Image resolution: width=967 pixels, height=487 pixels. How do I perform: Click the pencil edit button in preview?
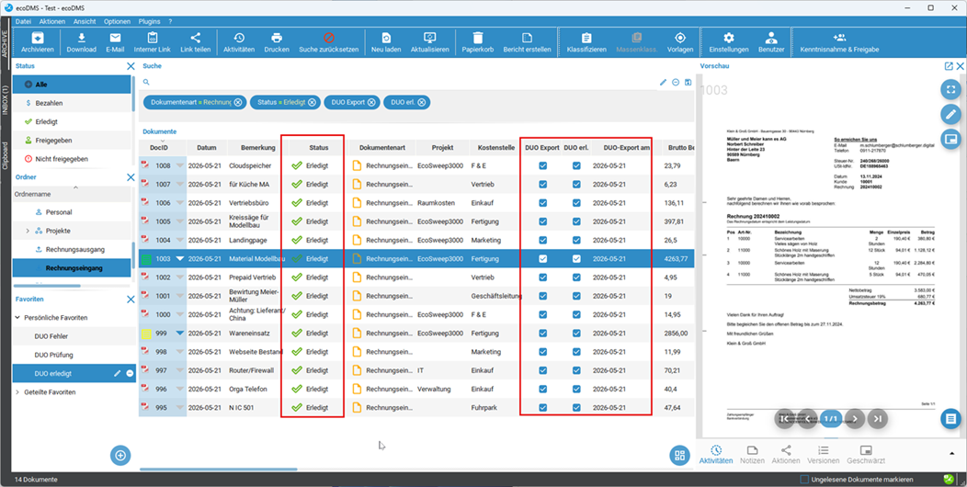tap(950, 114)
